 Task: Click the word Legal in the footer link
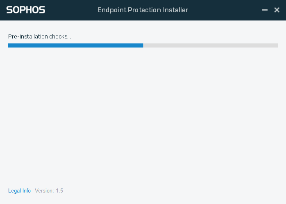[x=14, y=191]
